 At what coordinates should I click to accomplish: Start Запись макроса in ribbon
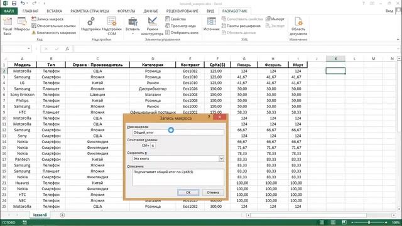(48, 19)
